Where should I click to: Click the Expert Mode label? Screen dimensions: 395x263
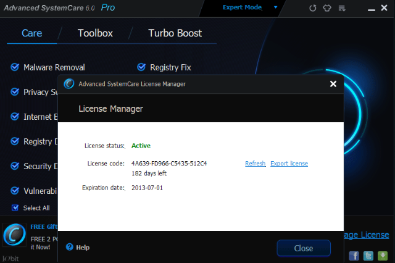243,7
